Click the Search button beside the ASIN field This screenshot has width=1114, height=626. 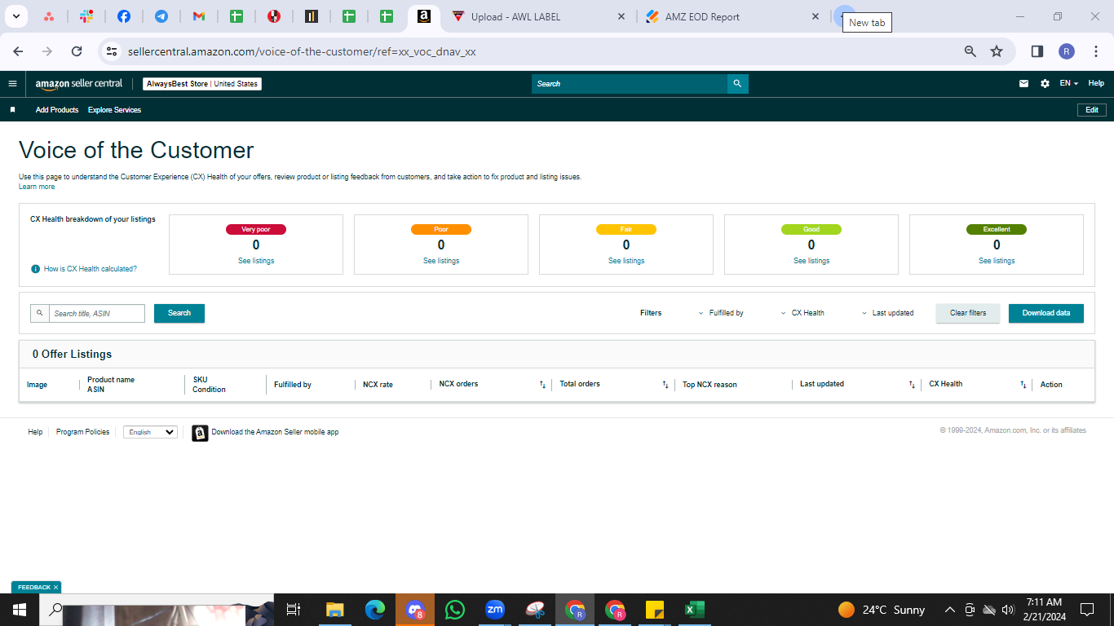coord(179,313)
